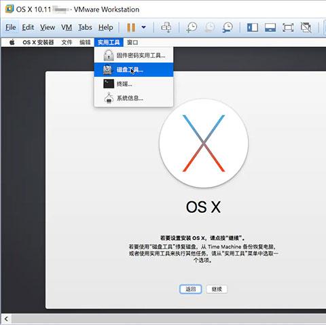Click the Unity mode icon
Screen dimensions: 326x325
[x=306, y=27]
